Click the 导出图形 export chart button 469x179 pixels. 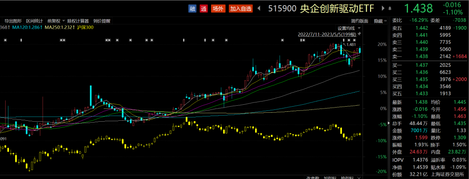tap(13, 21)
